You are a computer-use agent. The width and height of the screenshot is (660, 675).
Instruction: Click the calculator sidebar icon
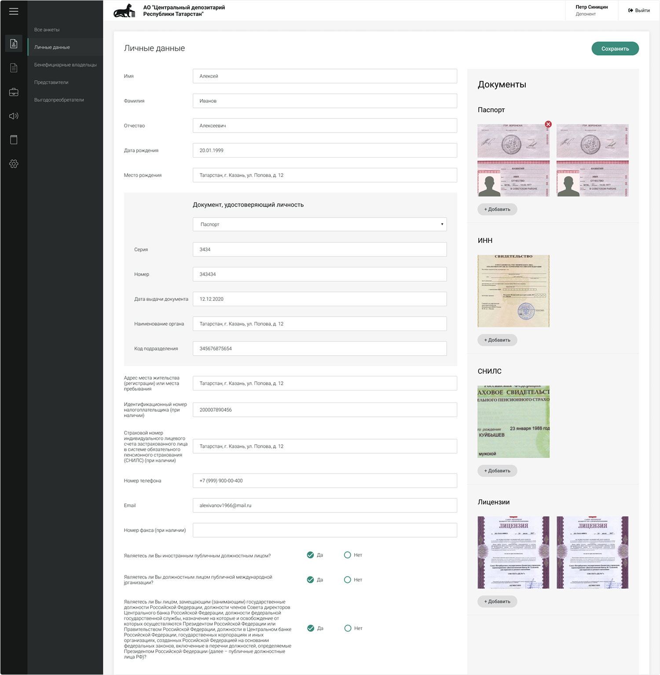click(x=14, y=140)
